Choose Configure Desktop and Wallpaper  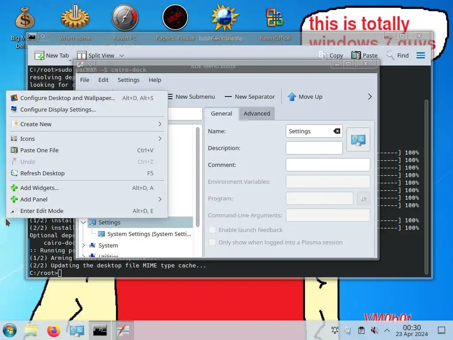coord(87,98)
